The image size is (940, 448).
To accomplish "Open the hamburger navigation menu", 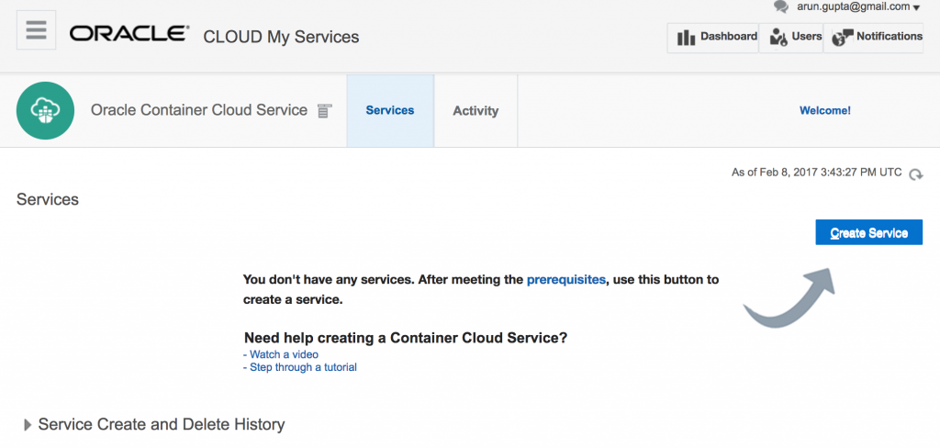I will coord(36,30).
